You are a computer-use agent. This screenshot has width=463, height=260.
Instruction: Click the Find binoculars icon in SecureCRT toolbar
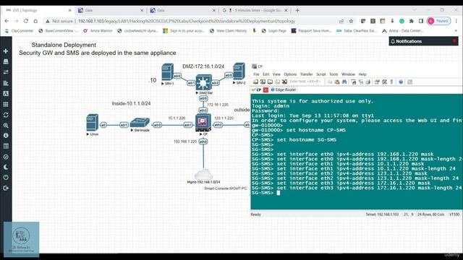coord(344,82)
